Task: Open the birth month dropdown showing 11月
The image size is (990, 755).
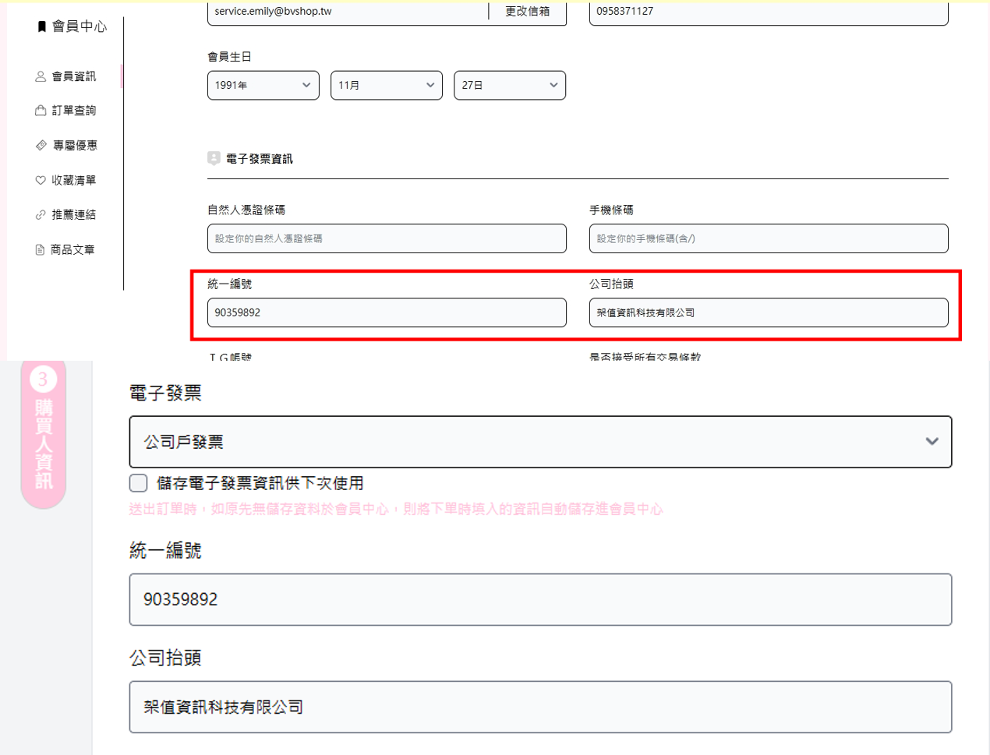Action: point(387,85)
